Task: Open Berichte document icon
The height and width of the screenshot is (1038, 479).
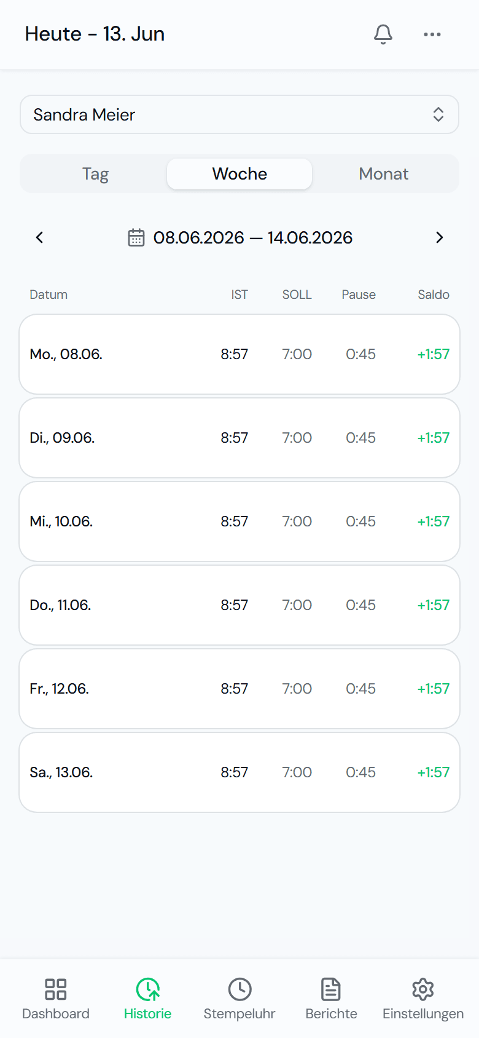Action: 331,989
